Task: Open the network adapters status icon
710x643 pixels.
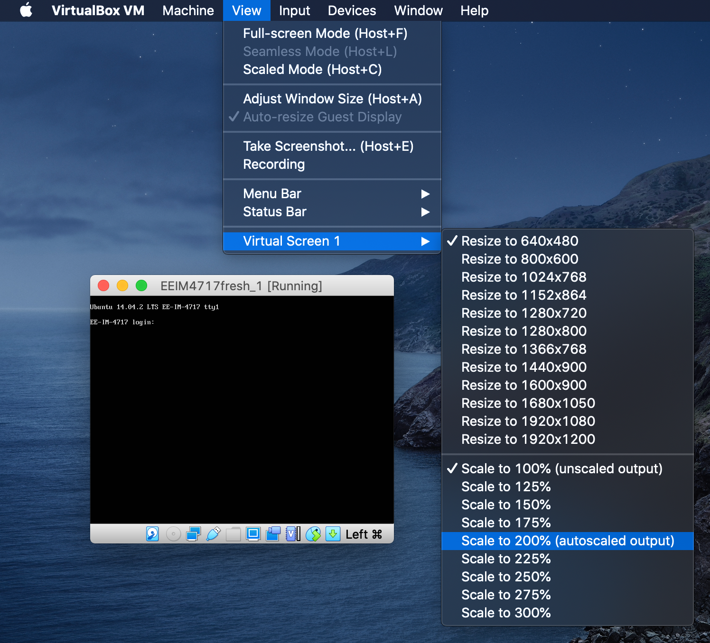Action: coord(193,534)
